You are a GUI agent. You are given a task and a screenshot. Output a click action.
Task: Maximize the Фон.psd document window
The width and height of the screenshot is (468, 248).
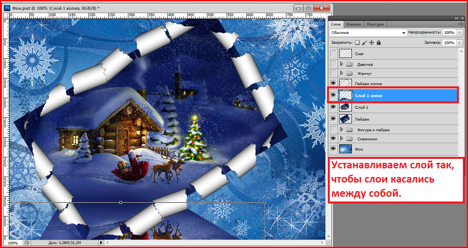tap(308, 8)
